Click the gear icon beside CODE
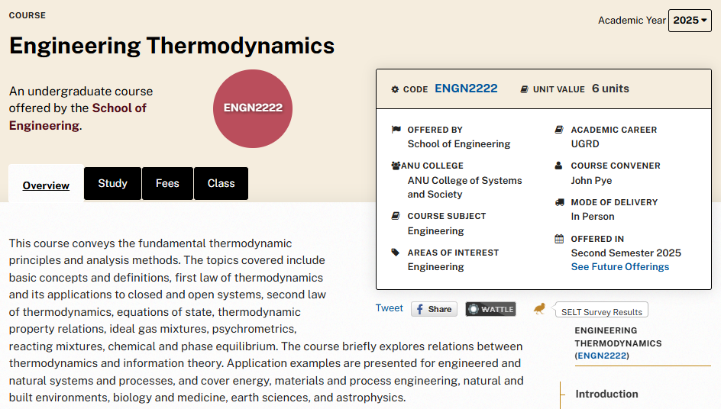721x409 pixels. pyautogui.click(x=395, y=89)
